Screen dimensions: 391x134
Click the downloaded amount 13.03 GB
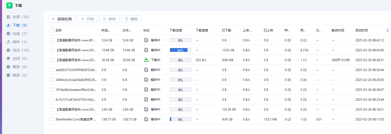pos(228,50)
